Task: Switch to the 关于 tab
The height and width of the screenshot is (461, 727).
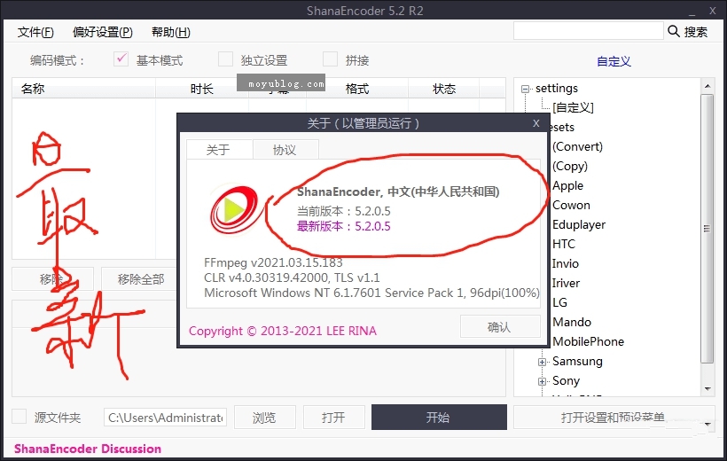Action: [219, 150]
